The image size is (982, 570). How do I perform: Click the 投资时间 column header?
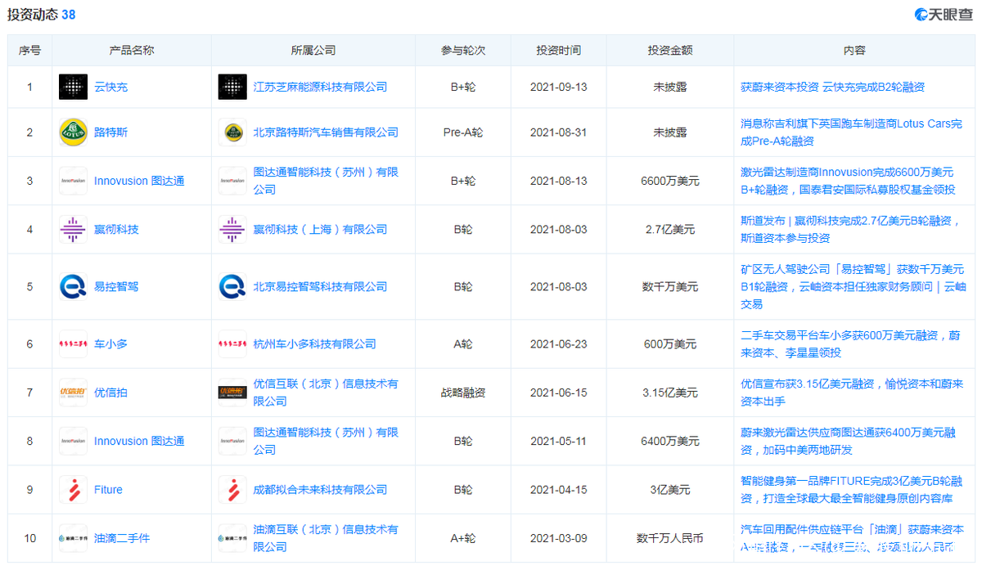[x=558, y=51]
